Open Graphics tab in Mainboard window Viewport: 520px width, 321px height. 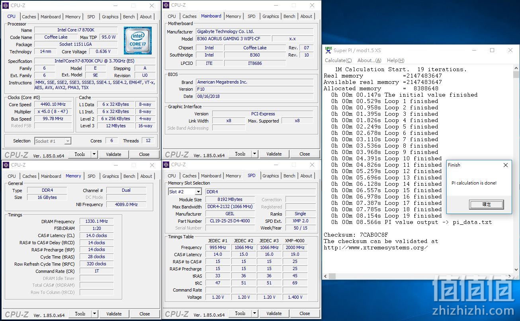pyautogui.click(x=271, y=16)
